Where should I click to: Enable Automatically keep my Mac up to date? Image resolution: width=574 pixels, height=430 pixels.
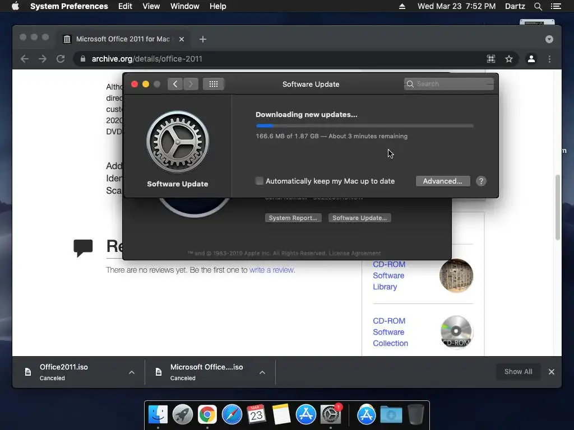tap(259, 181)
